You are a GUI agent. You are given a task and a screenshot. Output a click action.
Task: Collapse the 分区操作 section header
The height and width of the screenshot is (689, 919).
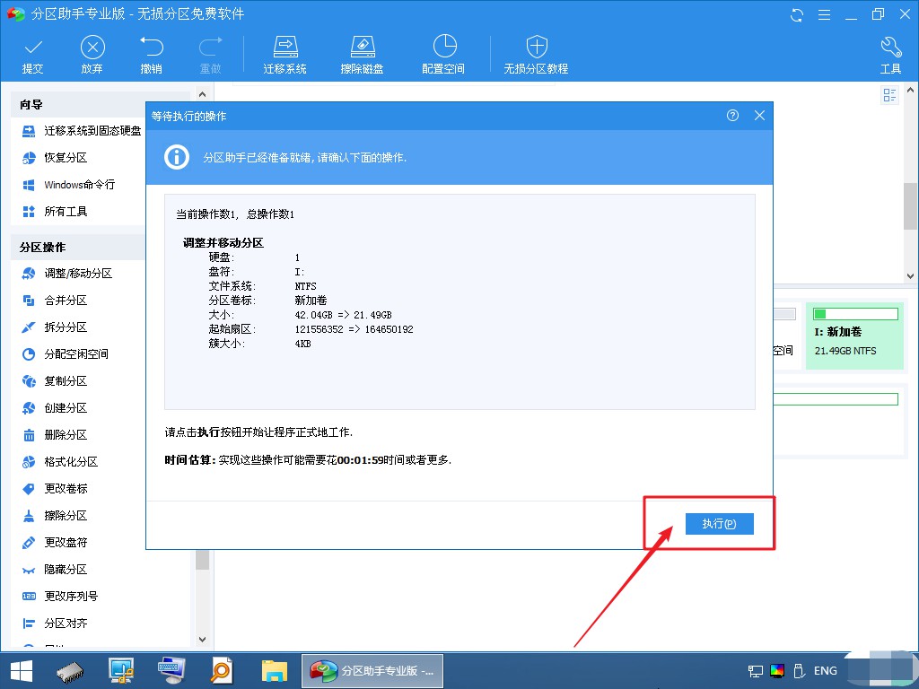coord(78,248)
